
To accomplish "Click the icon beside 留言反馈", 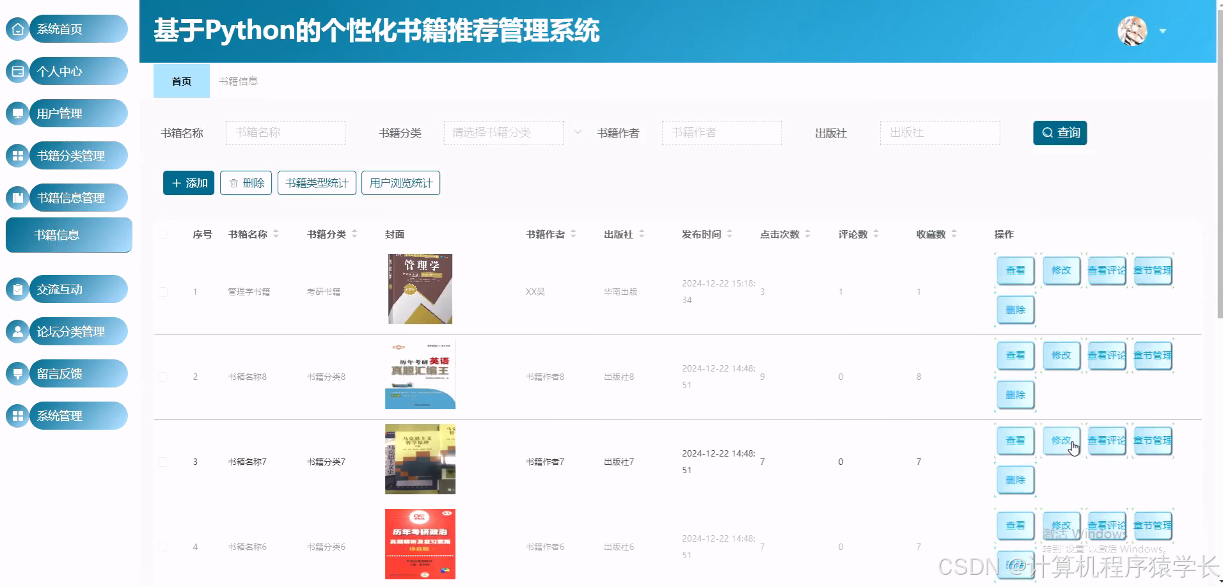I will [x=18, y=373].
